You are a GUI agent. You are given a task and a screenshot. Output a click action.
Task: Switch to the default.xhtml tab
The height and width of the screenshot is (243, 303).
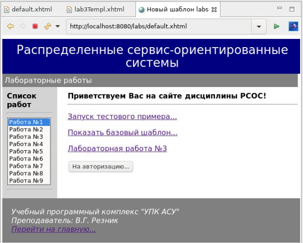point(28,9)
